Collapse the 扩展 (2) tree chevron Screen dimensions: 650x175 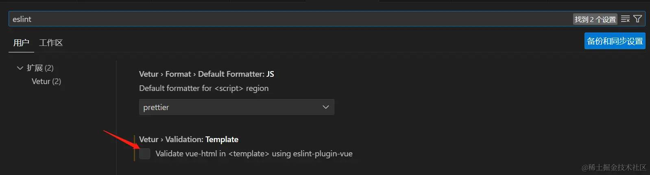[20, 68]
